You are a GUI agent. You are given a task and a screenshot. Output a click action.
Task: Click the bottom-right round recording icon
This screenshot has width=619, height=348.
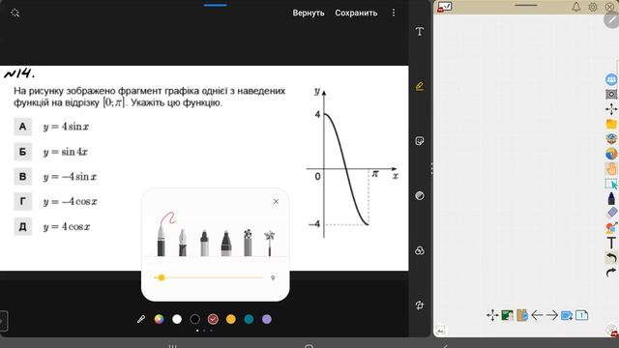click(x=611, y=331)
